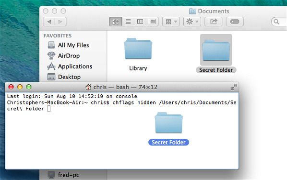Enter full screen with Terminal's expand arrows
This screenshot has height=180, width=287.
pos(234,87)
